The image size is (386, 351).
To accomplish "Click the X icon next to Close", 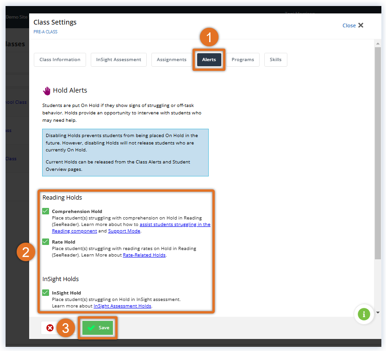I will 361,25.
